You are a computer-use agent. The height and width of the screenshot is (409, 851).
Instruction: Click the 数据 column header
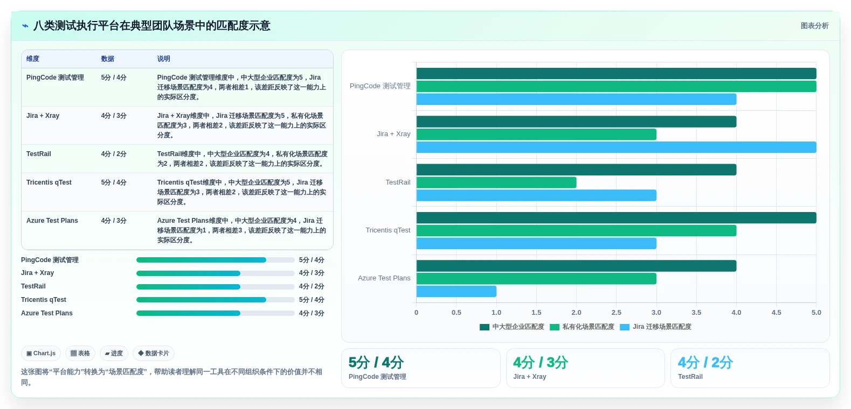click(108, 59)
